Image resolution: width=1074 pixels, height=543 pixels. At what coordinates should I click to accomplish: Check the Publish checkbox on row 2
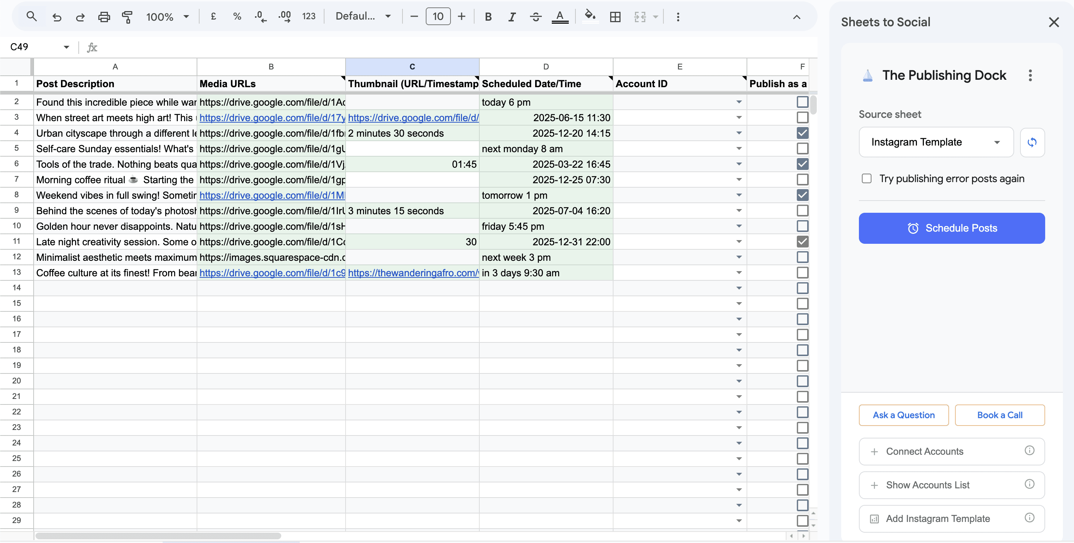click(802, 102)
